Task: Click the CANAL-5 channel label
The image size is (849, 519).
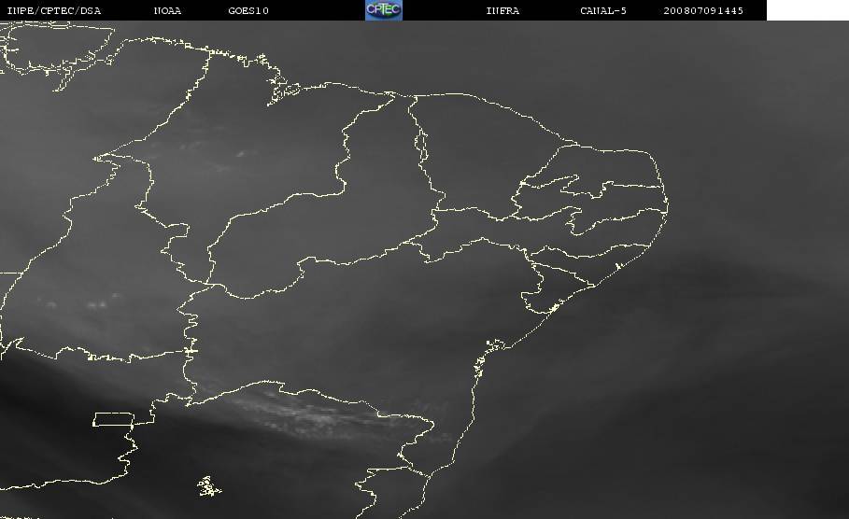Action: pyautogui.click(x=603, y=11)
